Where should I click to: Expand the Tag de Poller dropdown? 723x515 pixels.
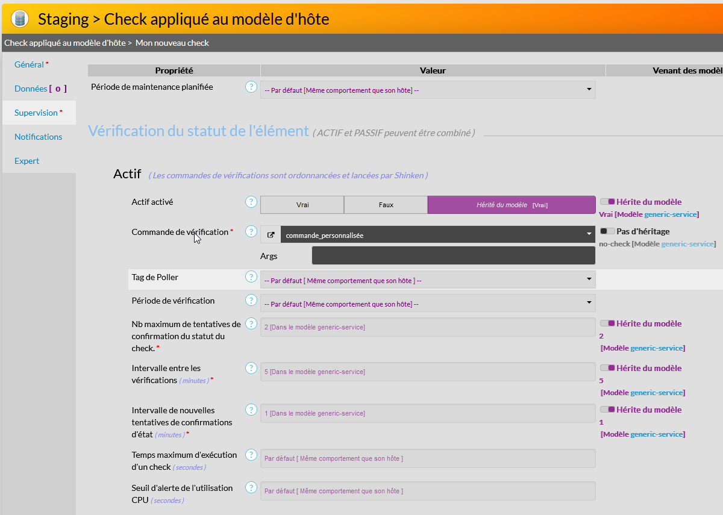[x=428, y=279]
